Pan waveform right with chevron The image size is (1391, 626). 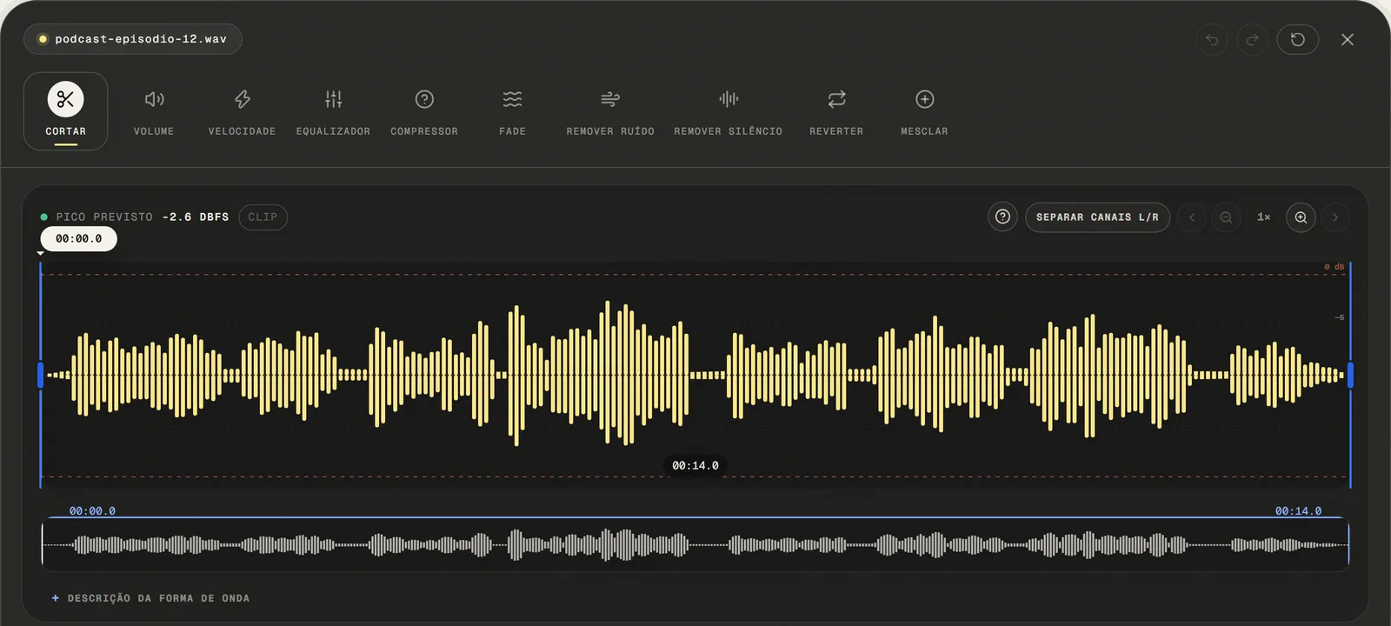[x=1335, y=217]
